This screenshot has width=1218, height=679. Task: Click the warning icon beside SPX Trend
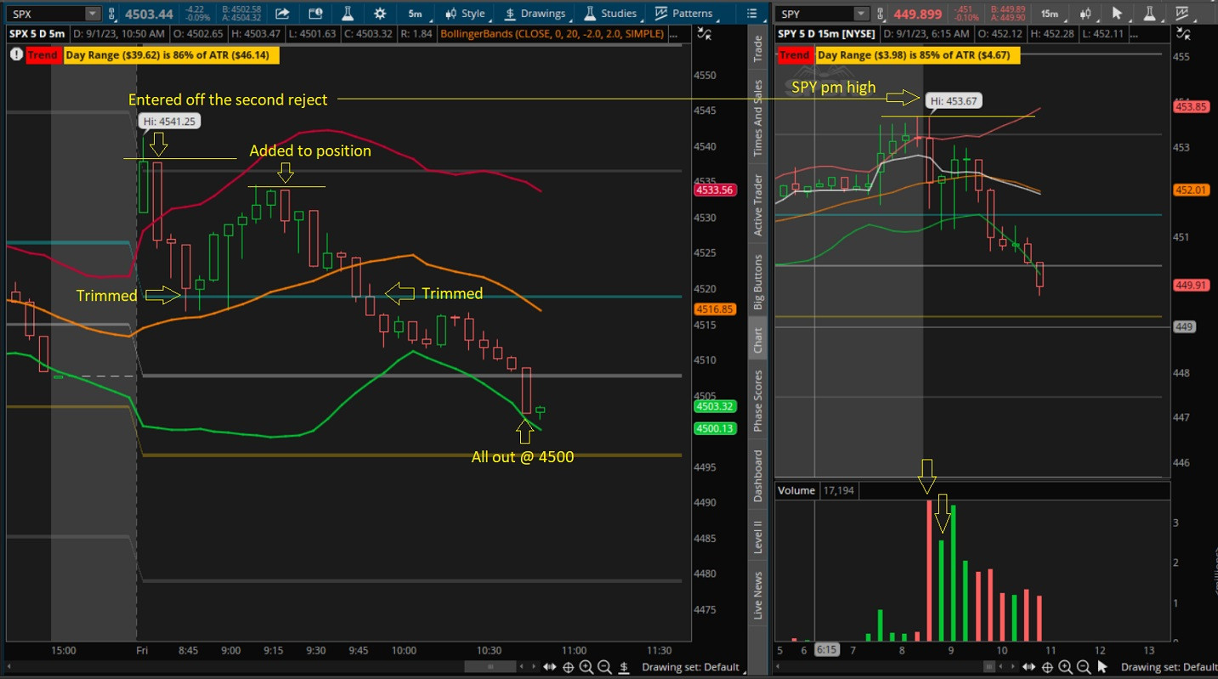click(16, 54)
